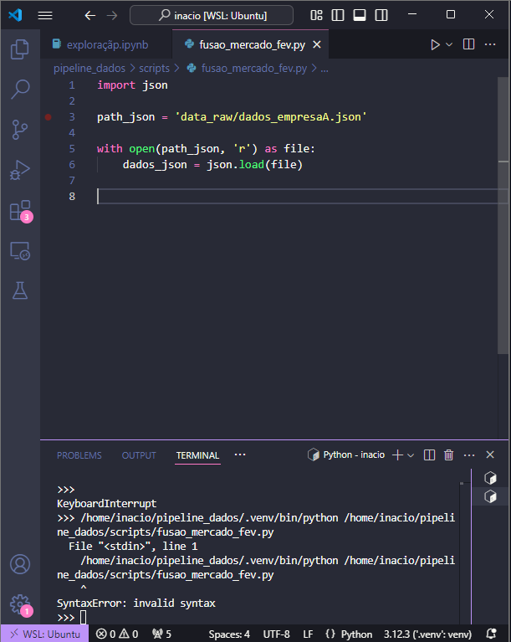Split the editor to the right
This screenshot has width=511, height=642.
coord(468,44)
